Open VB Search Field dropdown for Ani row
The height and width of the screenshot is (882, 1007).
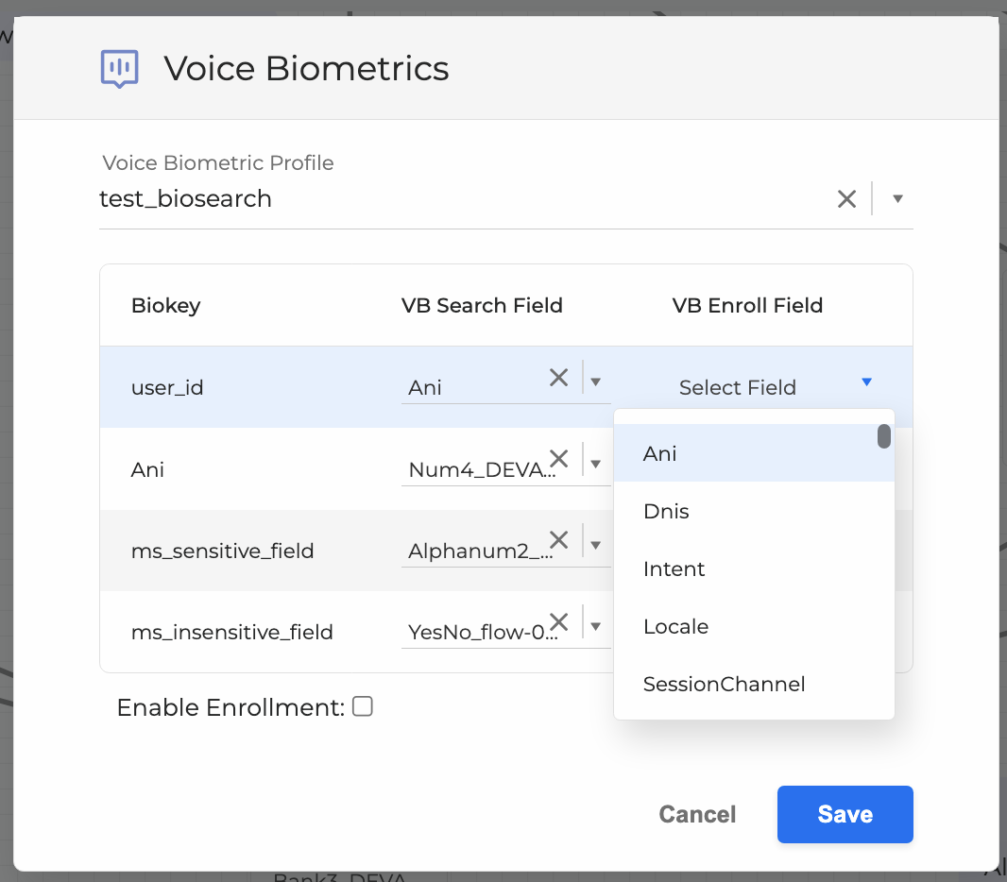pos(596,464)
